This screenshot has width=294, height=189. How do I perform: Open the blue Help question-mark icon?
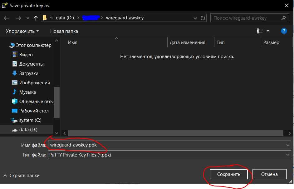pyautogui.click(x=284, y=31)
